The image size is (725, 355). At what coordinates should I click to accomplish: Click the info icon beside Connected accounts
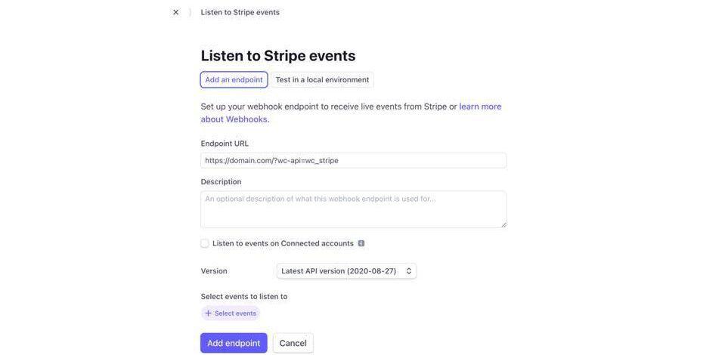coord(361,243)
